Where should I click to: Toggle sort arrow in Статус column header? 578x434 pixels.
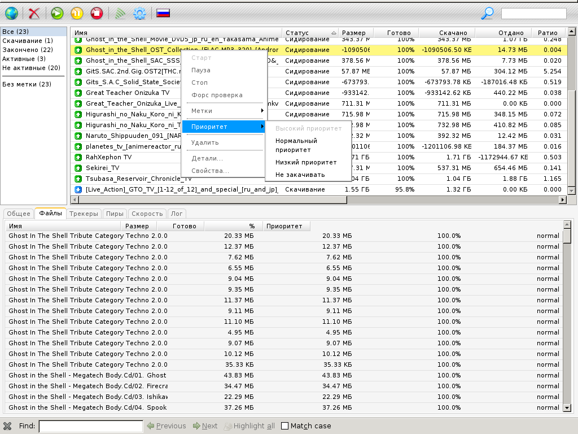[334, 33]
